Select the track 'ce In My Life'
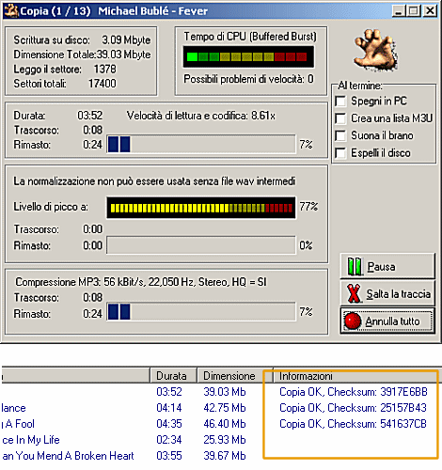The height and width of the screenshot is (470, 442). tap(31, 440)
